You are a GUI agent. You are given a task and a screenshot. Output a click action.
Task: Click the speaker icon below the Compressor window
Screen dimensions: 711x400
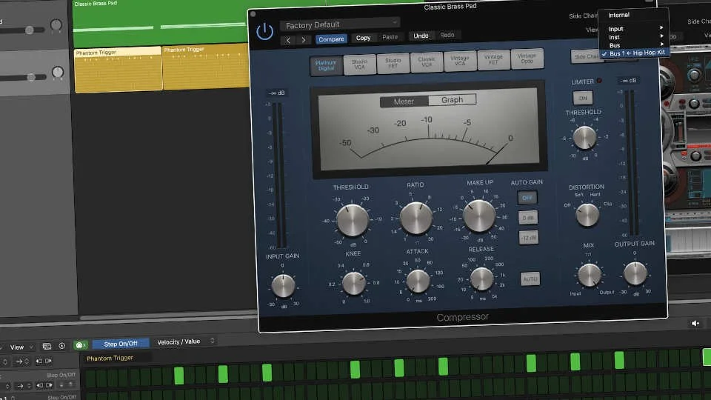click(695, 324)
